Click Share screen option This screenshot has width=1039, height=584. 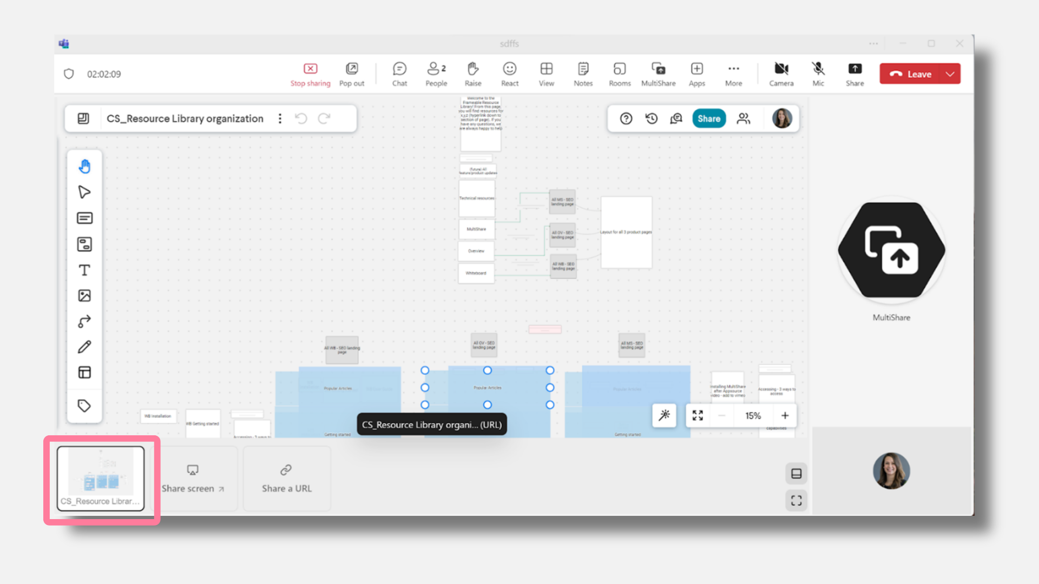(193, 479)
